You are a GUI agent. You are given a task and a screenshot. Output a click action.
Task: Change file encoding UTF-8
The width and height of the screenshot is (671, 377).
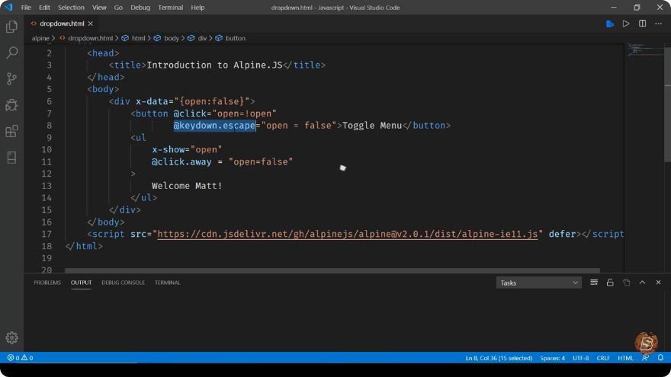[581, 358]
